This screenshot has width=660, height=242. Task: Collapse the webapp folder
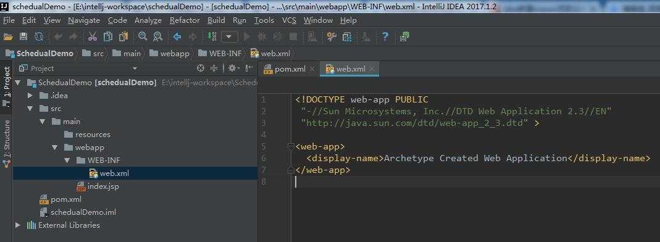(55, 148)
